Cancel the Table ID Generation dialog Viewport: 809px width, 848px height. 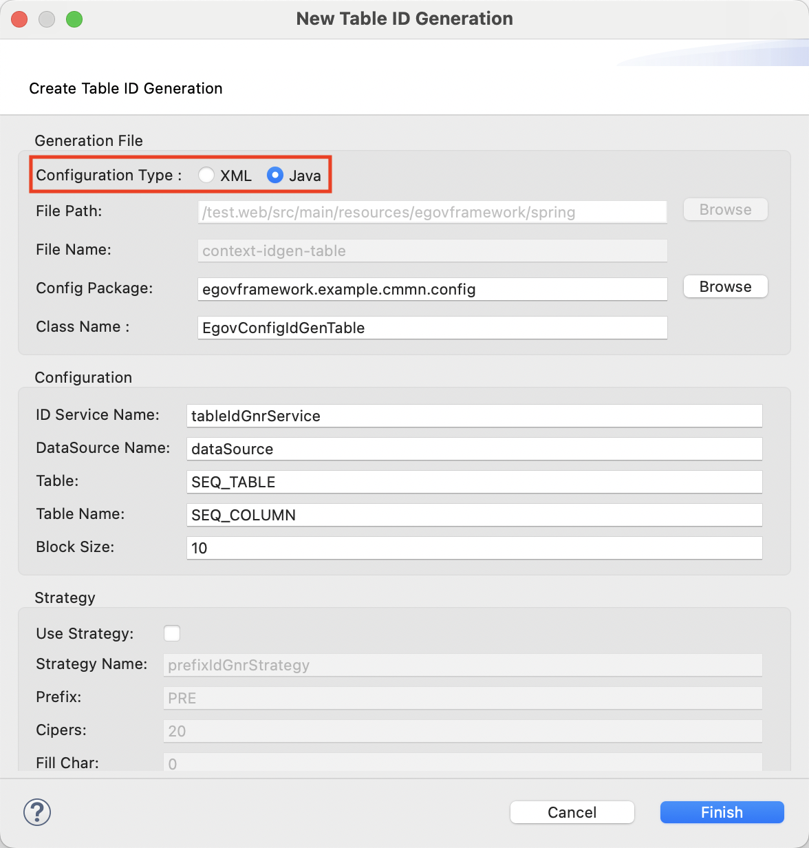tap(572, 812)
